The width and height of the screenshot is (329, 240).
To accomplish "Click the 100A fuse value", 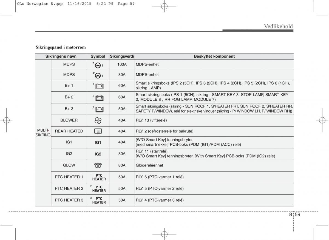I will (x=122, y=64).
